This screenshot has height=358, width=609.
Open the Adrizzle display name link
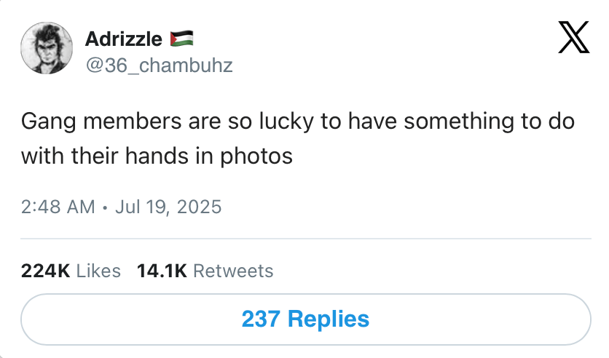tap(124, 39)
